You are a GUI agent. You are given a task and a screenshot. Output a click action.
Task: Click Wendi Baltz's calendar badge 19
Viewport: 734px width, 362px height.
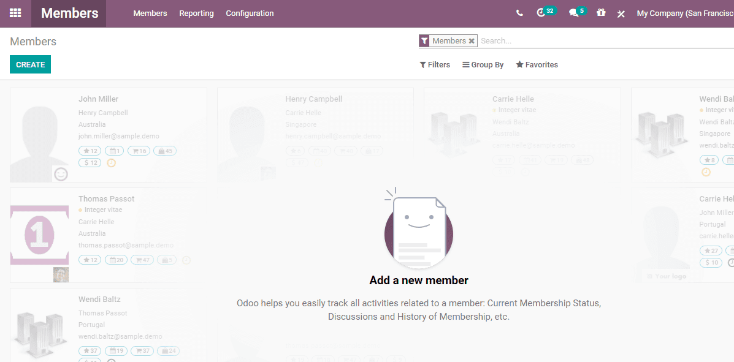(x=117, y=351)
